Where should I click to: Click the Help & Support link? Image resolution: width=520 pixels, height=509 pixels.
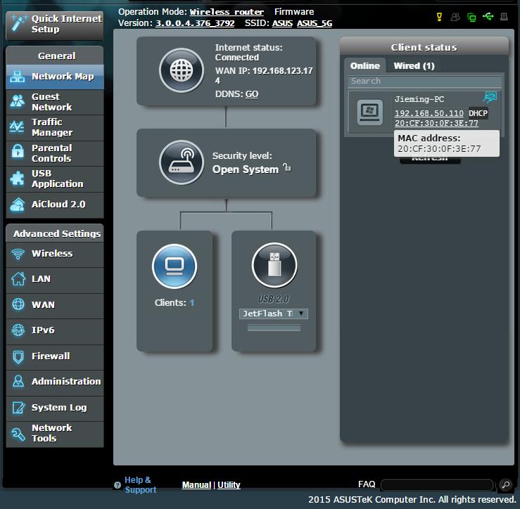tap(140, 485)
